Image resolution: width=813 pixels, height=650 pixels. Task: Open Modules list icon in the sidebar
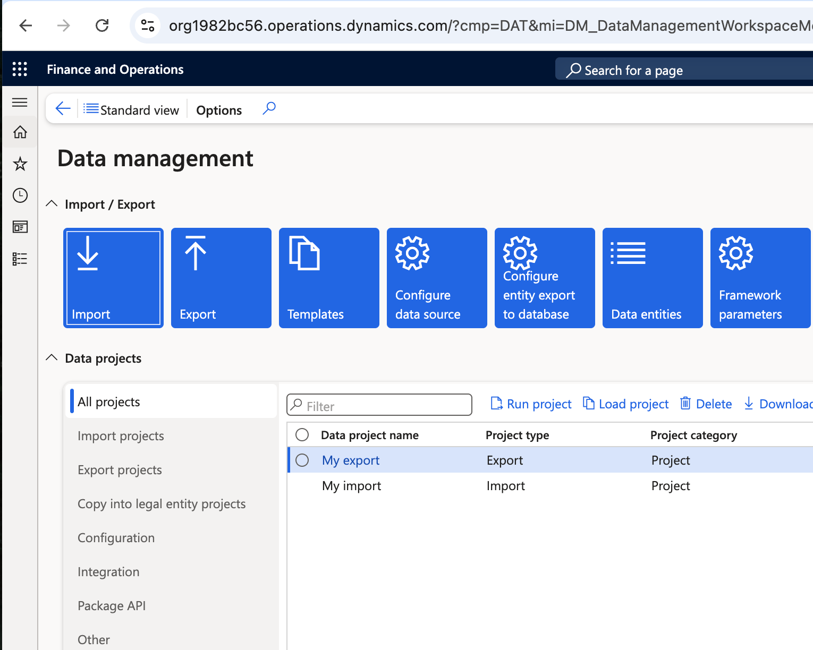pyautogui.click(x=20, y=259)
